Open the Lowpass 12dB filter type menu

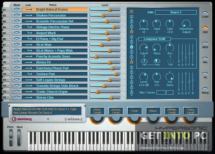tap(154, 39)
